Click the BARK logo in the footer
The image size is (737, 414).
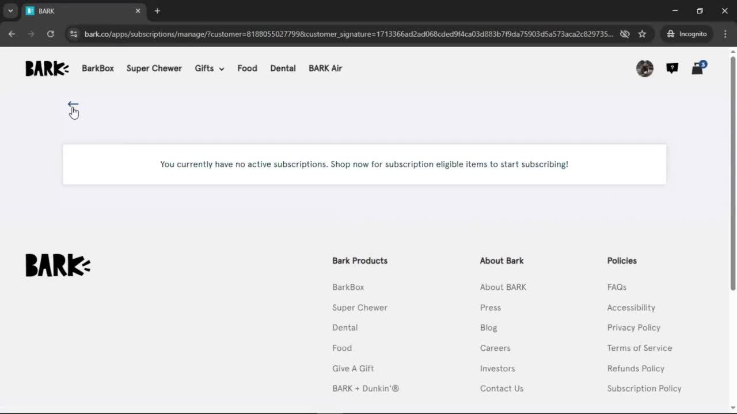pos(58,265)
